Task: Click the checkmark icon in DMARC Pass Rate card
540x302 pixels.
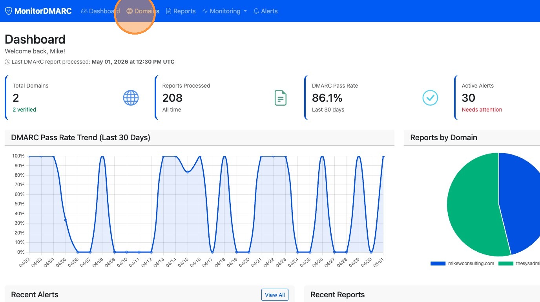Action: [430, 98]
